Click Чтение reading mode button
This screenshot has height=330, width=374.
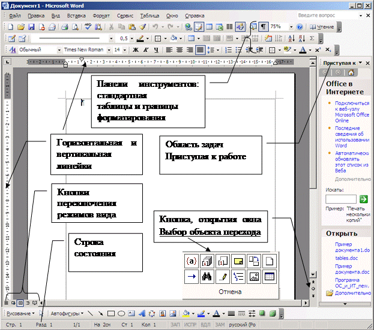click(322, 27)
